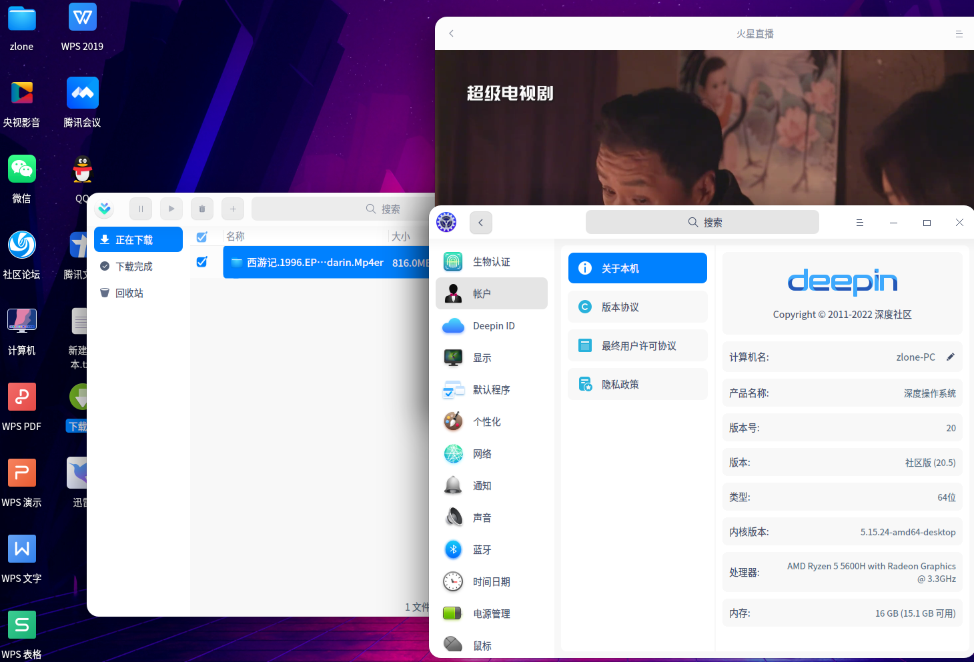
Task: Select the 蓝牙 settings icon
Action: pos(454,549)
